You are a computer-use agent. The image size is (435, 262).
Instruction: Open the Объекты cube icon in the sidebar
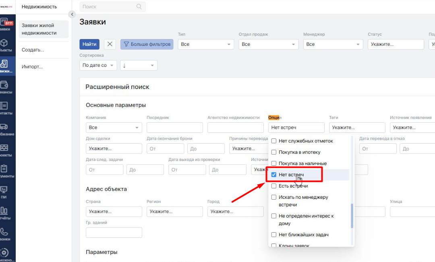tap(4, 45)
